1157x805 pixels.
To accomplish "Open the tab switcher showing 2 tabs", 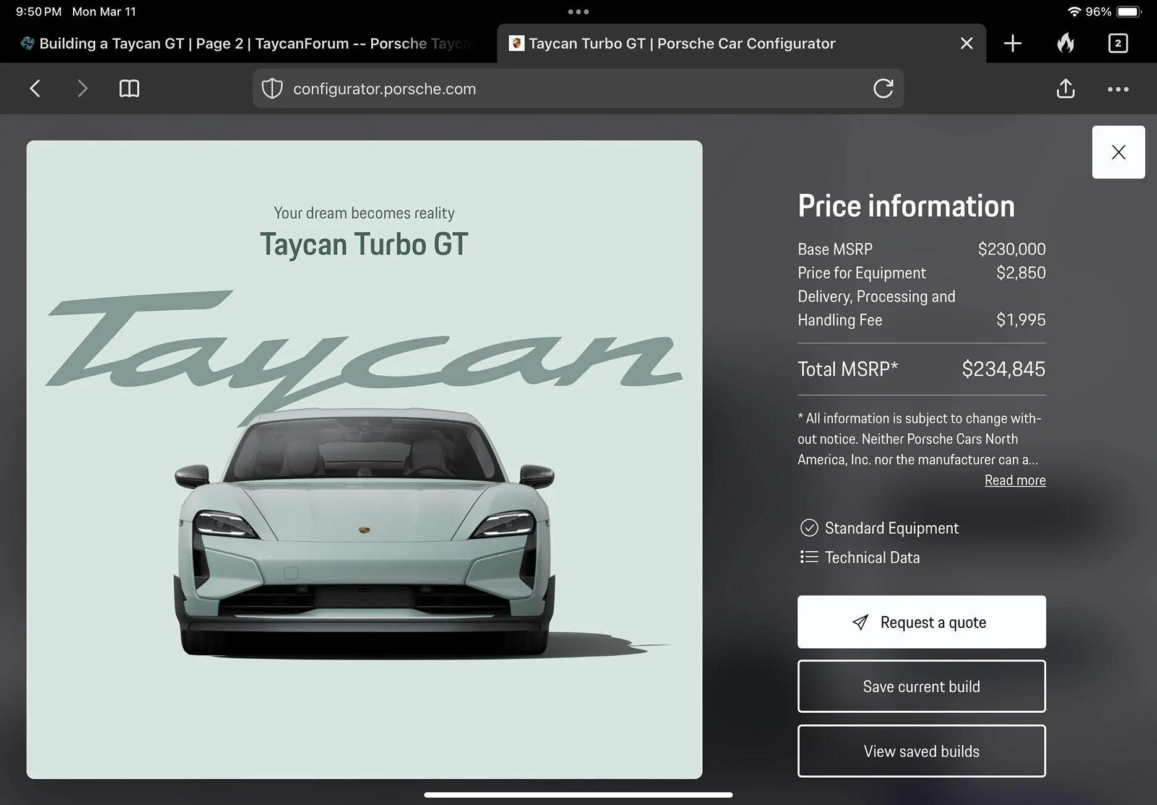I will pos(1118,43).
